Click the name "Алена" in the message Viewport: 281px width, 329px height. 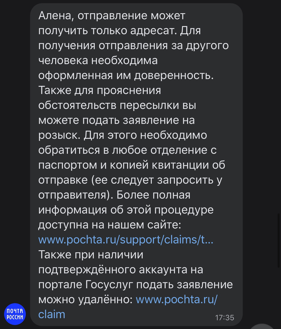pos(55,16)
